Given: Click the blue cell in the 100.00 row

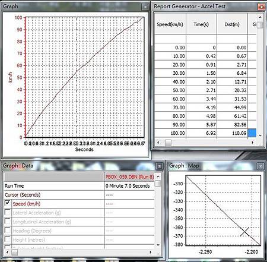Looking at the screenshot, I should point(252,133).
